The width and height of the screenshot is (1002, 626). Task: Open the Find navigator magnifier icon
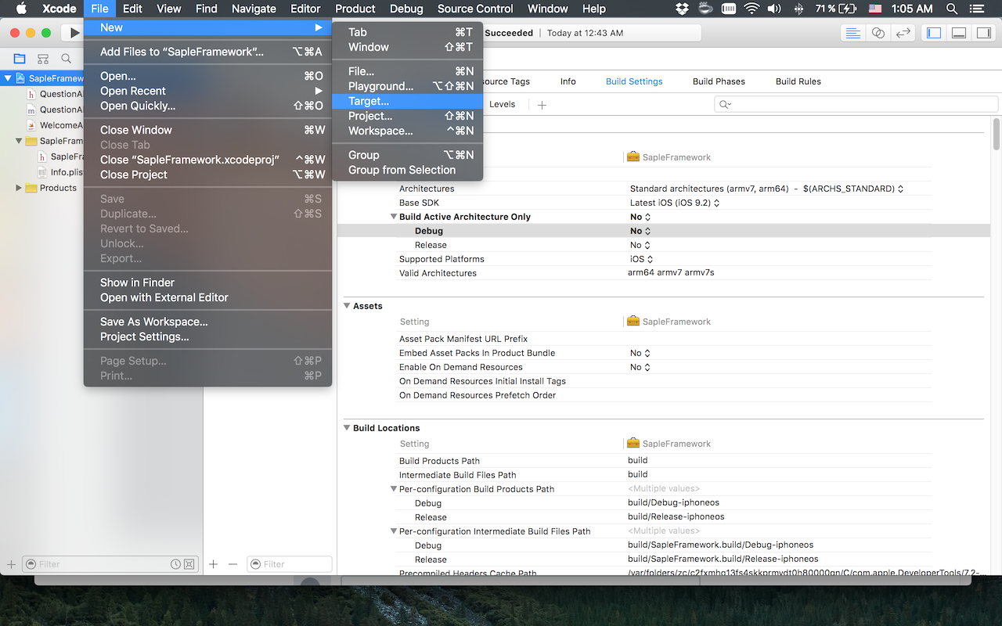click(67, 59)
